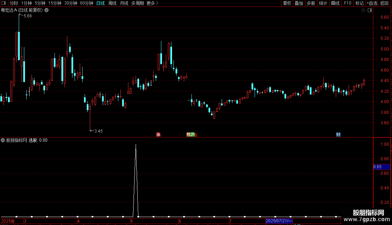392x225 pixels.
Task: Toggle the right side panel icon
Action: (370, 10)
